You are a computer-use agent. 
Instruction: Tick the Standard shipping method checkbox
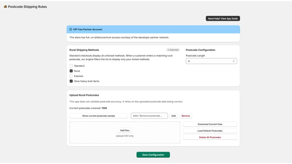[x=71, y=66]
